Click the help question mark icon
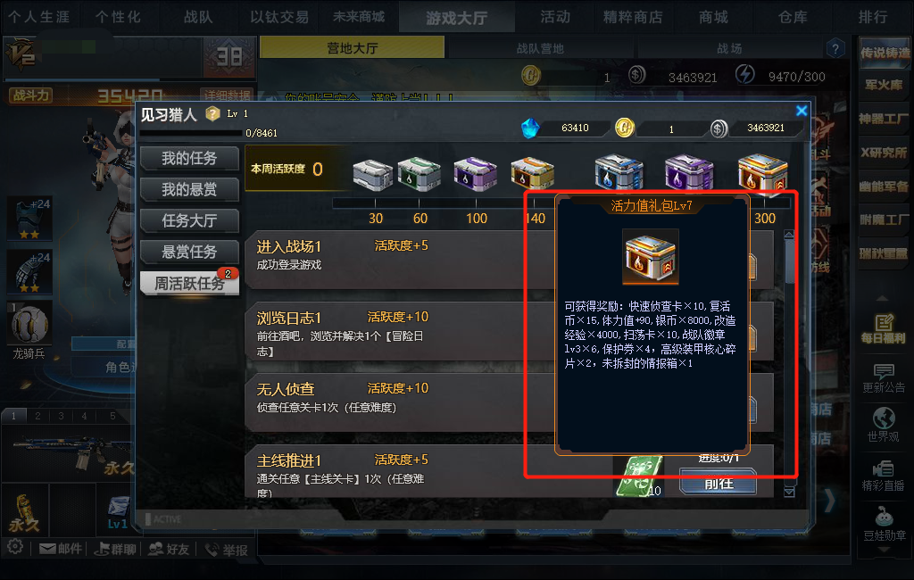The image size is (914, 580). 835,48
